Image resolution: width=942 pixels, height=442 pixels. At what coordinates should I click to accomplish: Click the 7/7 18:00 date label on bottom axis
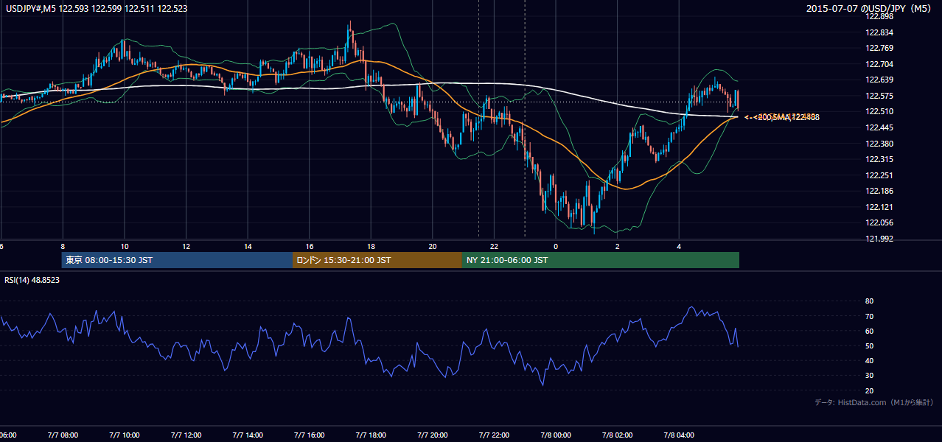tap(371, 435)
